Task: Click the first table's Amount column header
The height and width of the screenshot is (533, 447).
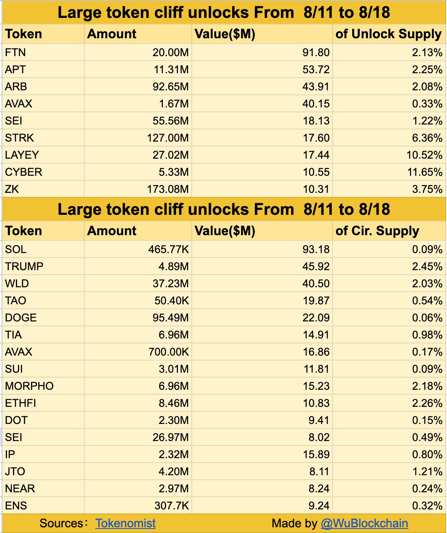Action: click(x=138, y=34)
